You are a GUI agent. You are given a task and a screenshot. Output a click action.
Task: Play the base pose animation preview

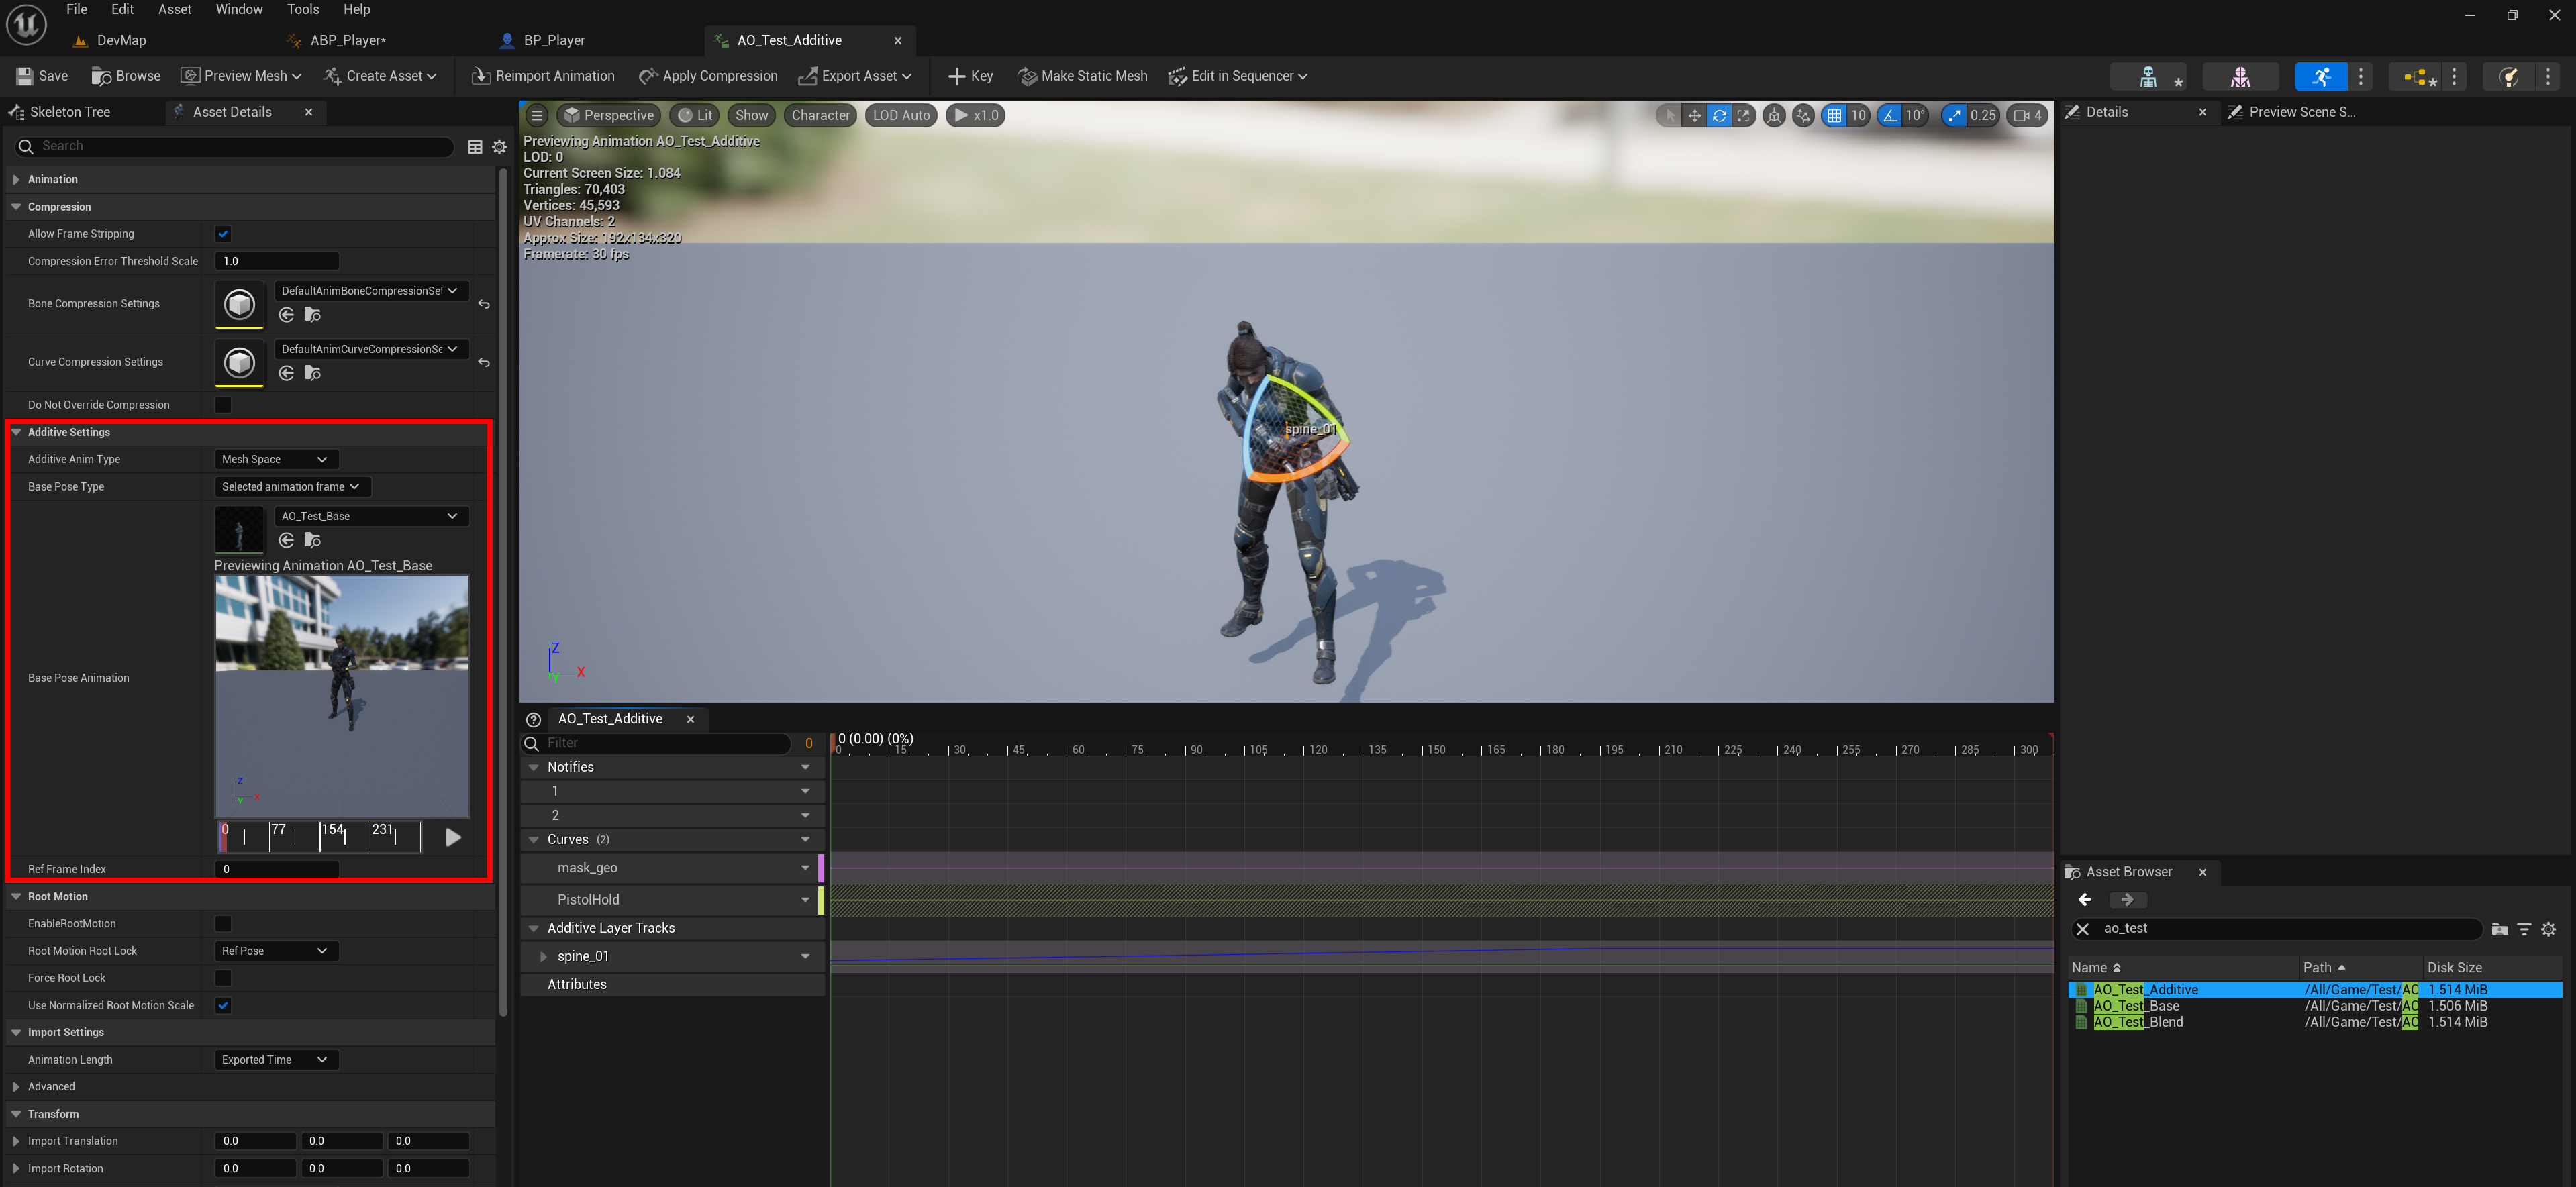[452, 838]
